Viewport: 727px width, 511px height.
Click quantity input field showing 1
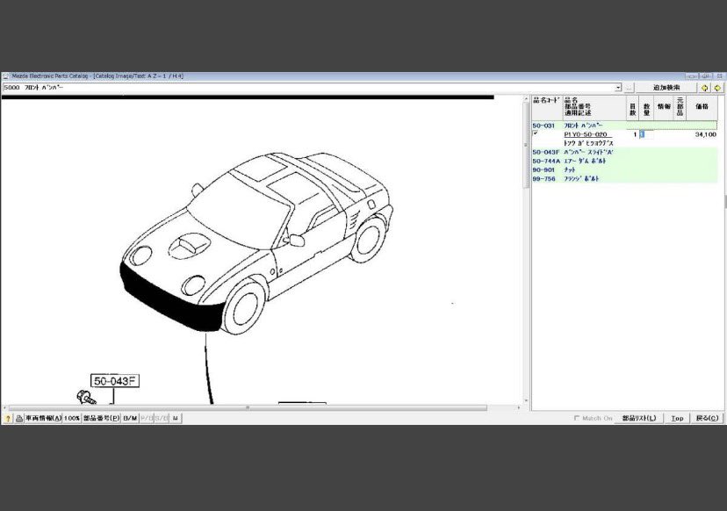647,134
